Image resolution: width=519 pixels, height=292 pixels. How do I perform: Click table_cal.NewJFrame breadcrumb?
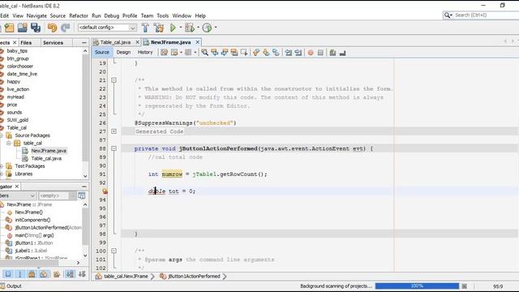122,276
